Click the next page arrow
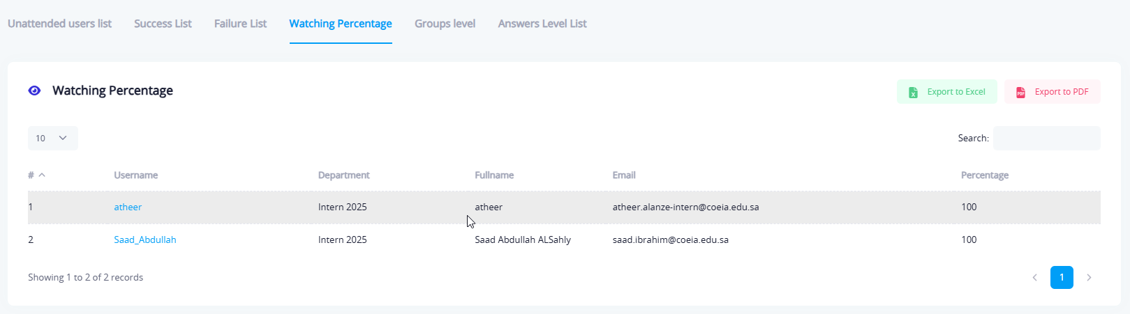Screen dimensions: 1130x314 click(x=1089, y=278)
